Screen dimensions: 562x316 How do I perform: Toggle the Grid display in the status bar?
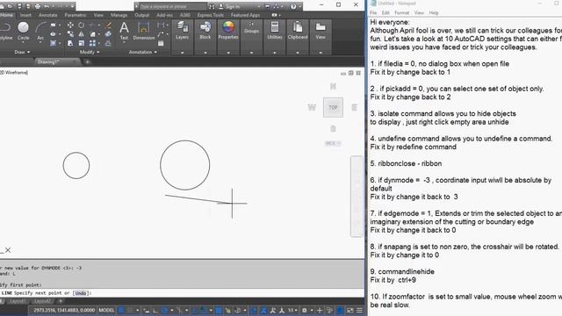(x=121, y=310)
